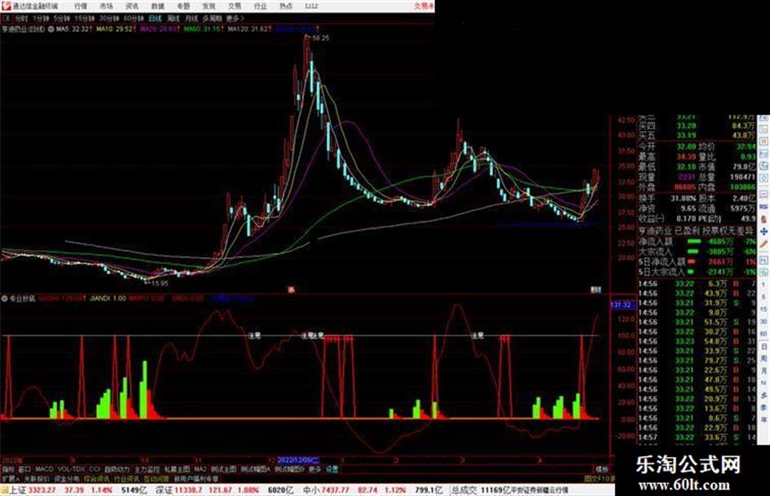Select the 15 minute shortcut in the right toolbar
770x496 pixels.
point(763,309)
